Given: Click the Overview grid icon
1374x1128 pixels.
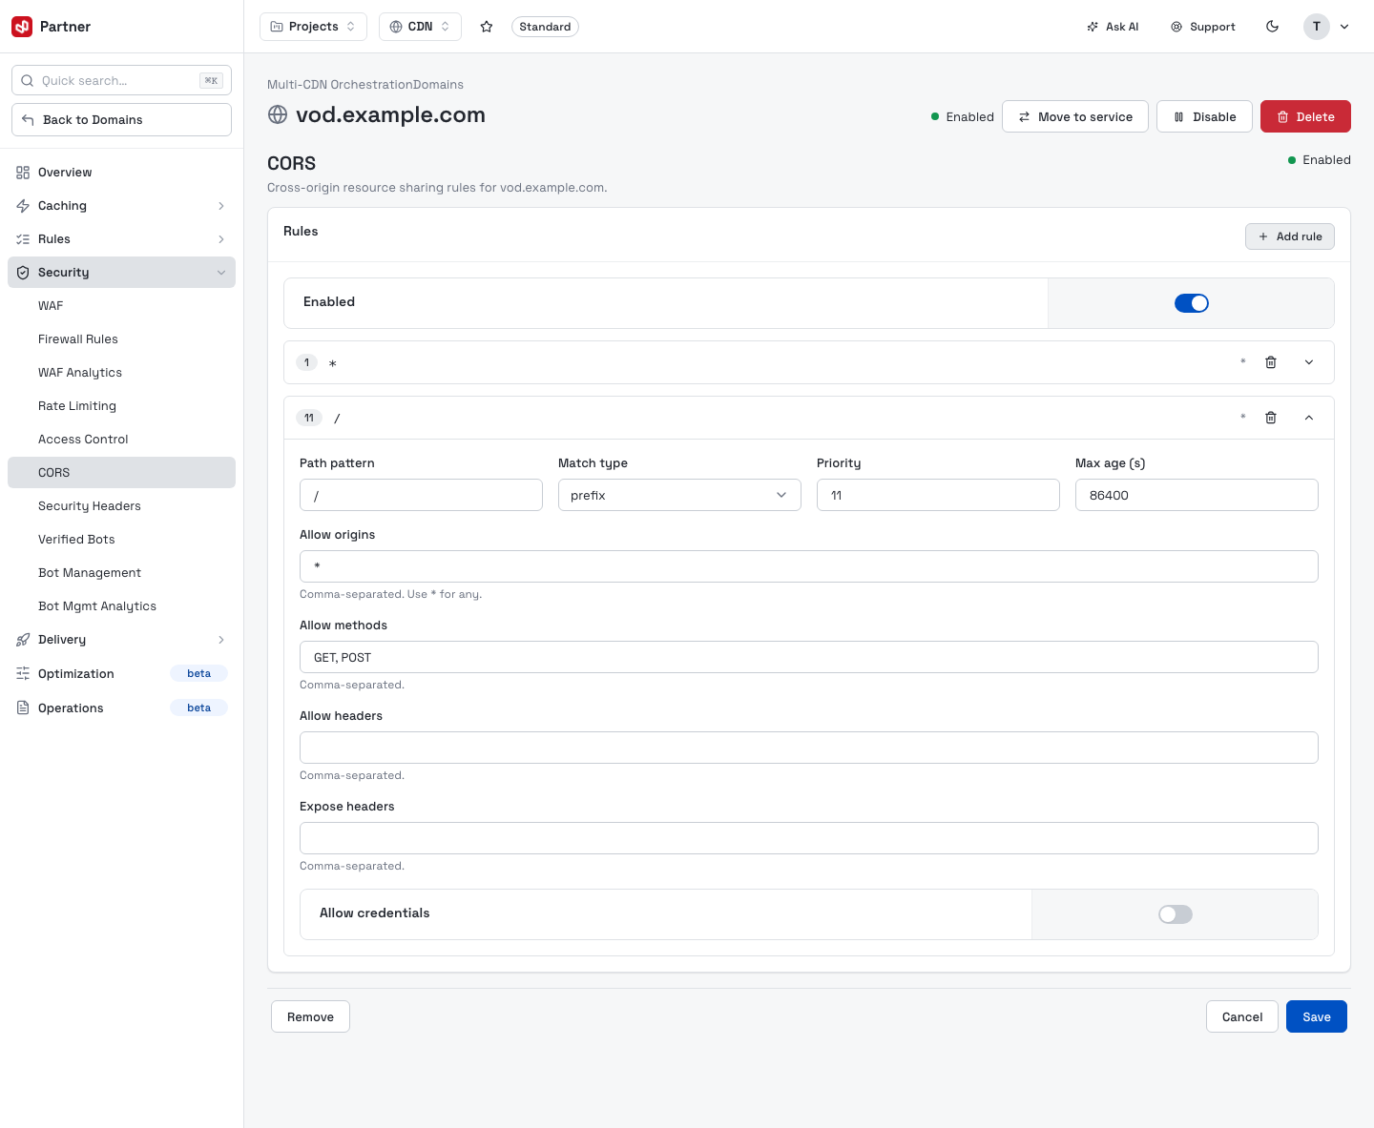Looking at the screenshot, I should [x=23, y=173].
